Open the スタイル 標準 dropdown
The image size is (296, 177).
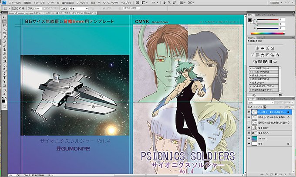pyautogui.click(x=79, y=9)
